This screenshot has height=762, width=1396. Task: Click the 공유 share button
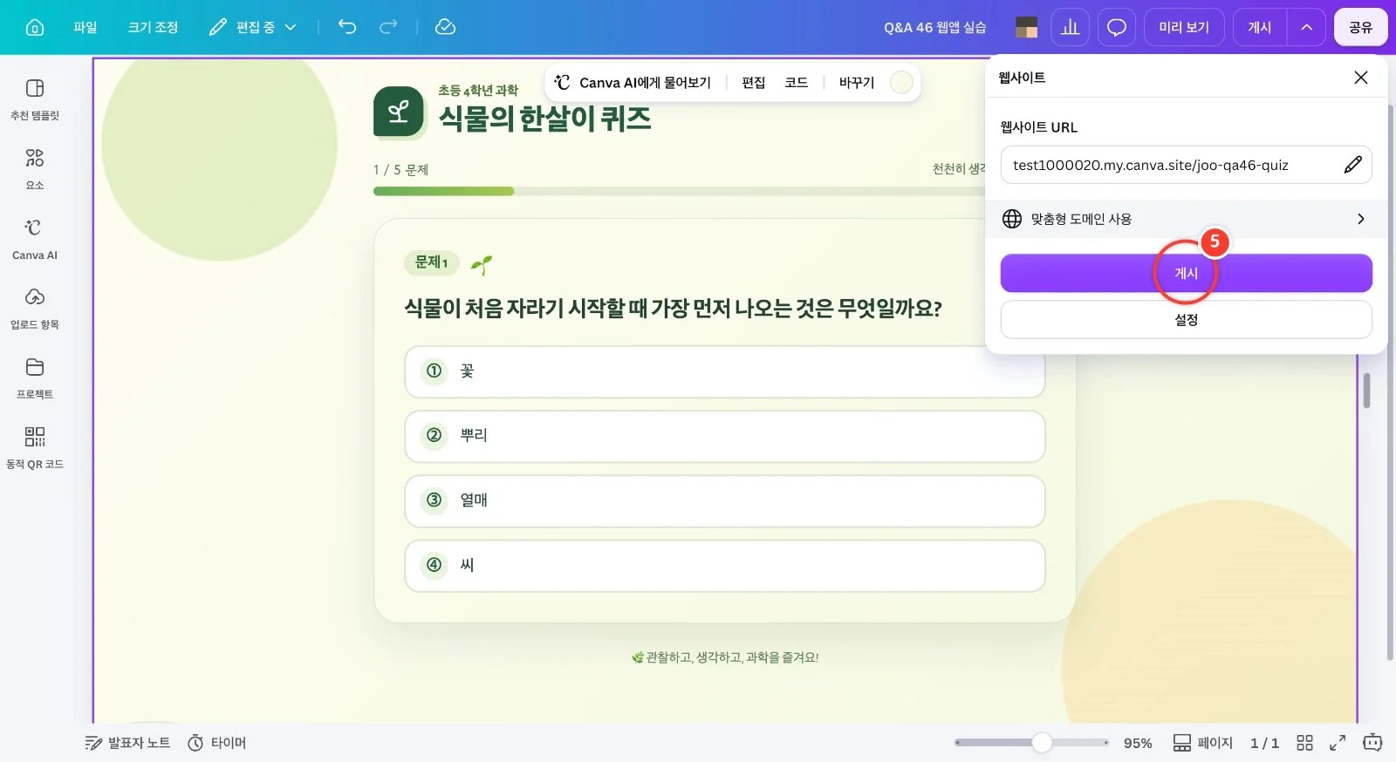click(1360, 27)
